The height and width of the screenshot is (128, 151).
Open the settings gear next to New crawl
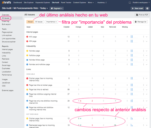tap(147, 9)
